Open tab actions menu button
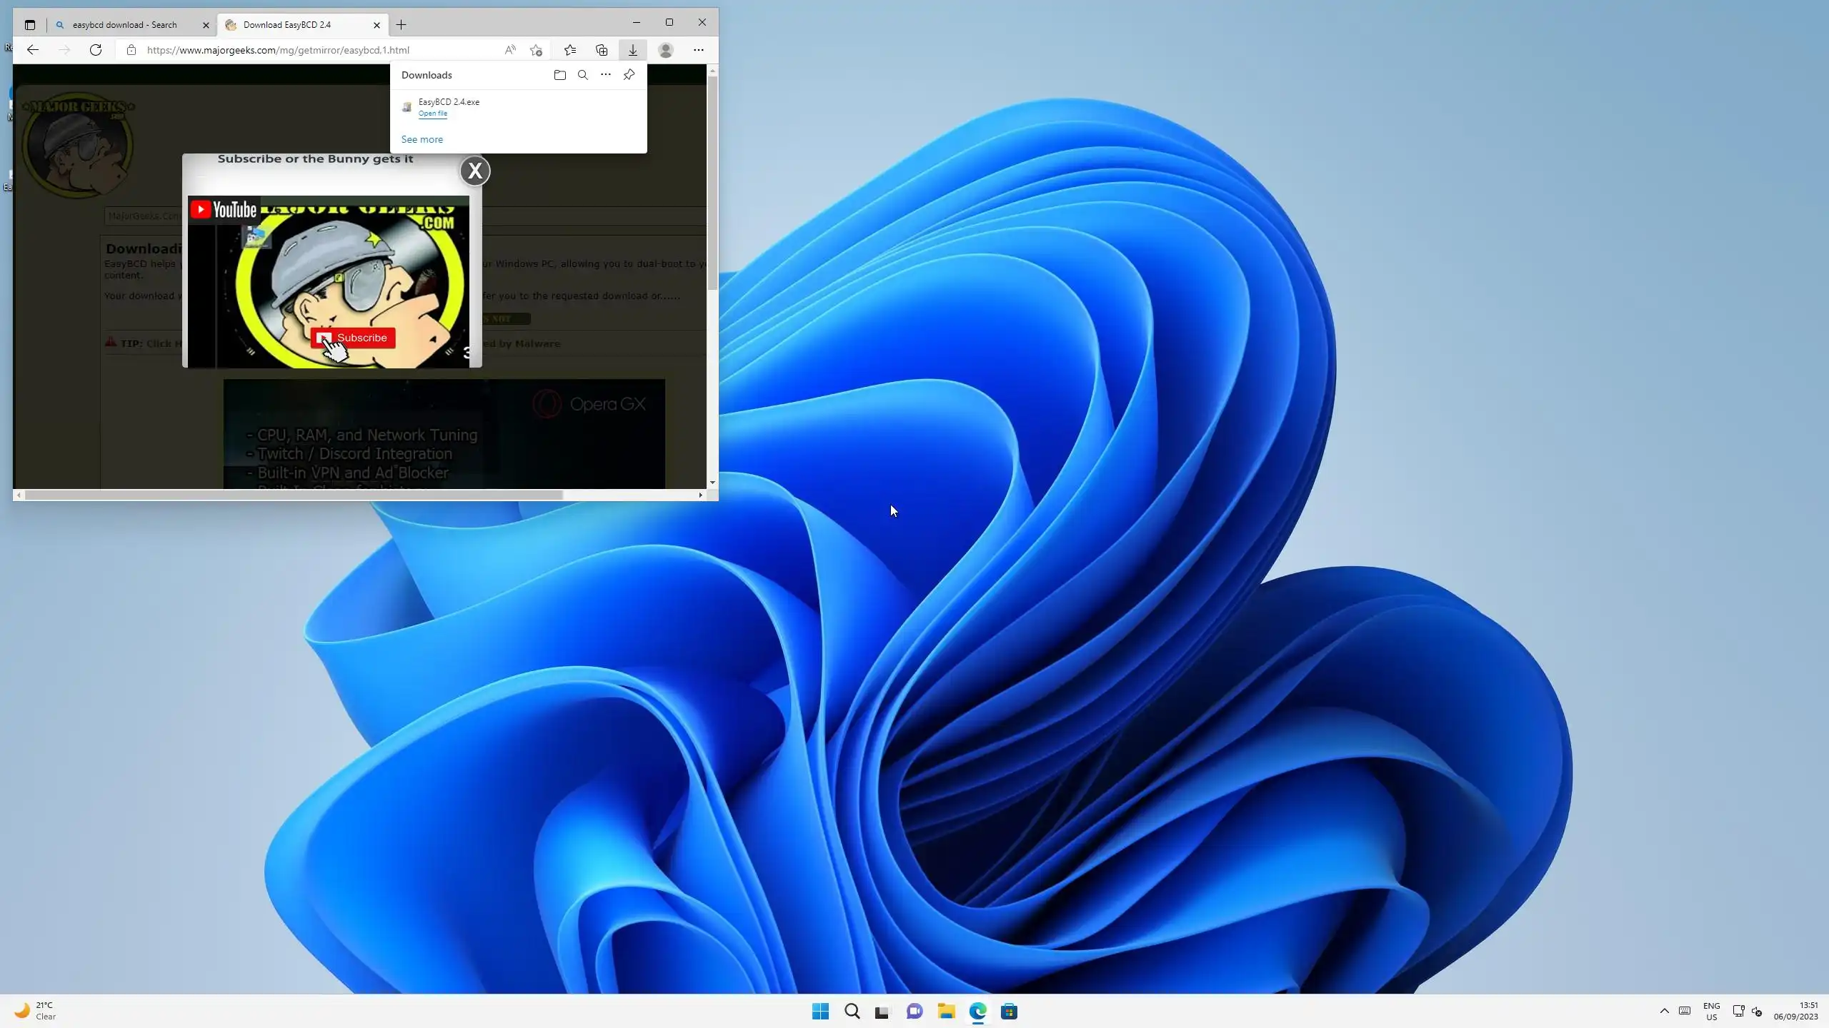Image resolution: width=1829 pixels, height=1028 pixels. 29,25
